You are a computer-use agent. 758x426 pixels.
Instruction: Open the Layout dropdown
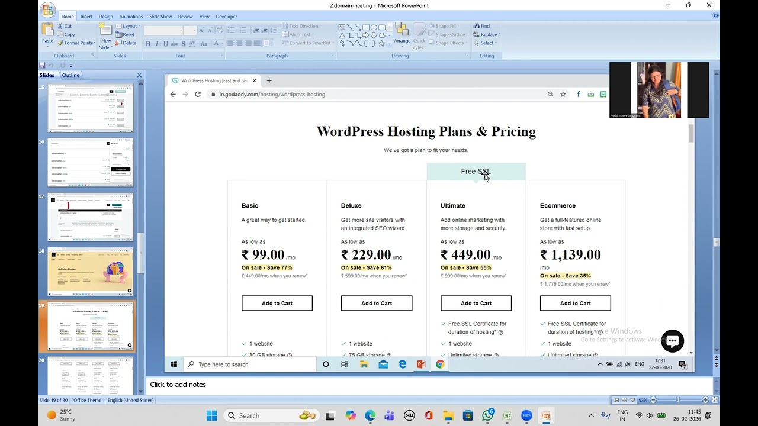129,26
